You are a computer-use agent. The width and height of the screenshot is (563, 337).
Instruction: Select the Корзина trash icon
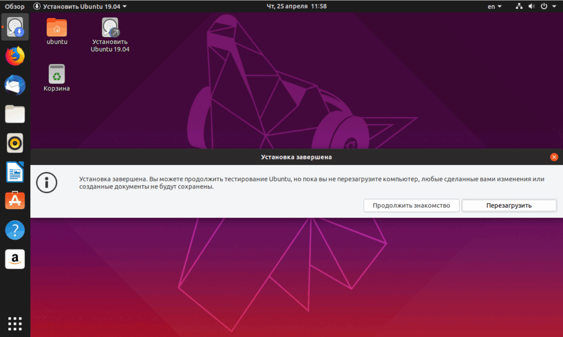point(57,78)
